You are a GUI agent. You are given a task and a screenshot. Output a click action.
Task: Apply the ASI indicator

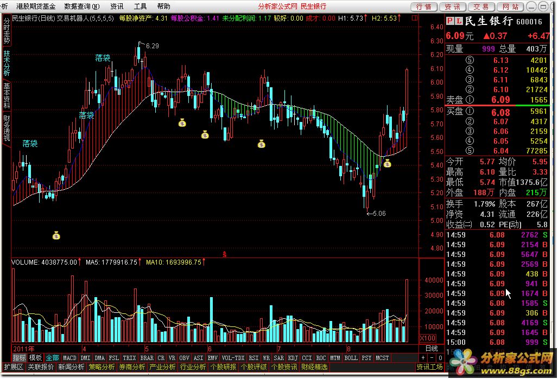[x=198, y=358]
